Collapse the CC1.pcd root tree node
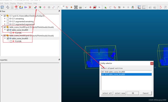168x102 pixels. click(2, 16)
